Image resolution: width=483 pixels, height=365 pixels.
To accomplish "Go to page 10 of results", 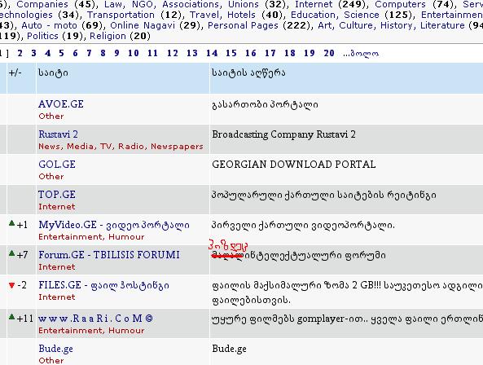I will tap(134, 53).
